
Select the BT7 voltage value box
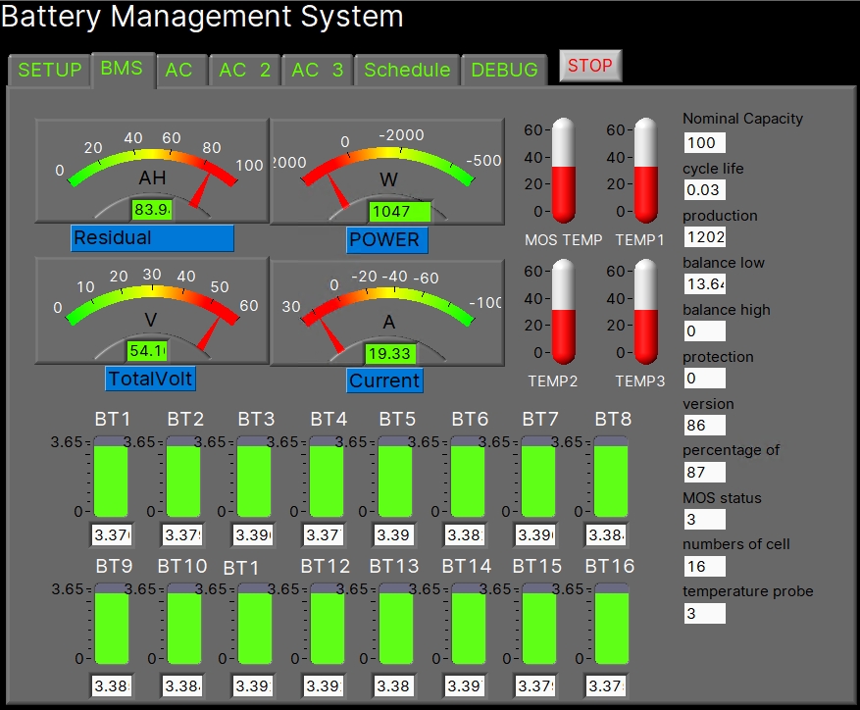(x=535, y=535)
